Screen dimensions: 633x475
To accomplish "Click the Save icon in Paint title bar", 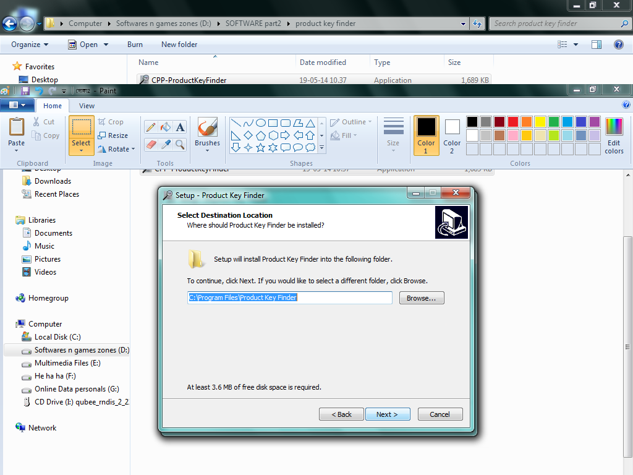I will pos(25,90).
